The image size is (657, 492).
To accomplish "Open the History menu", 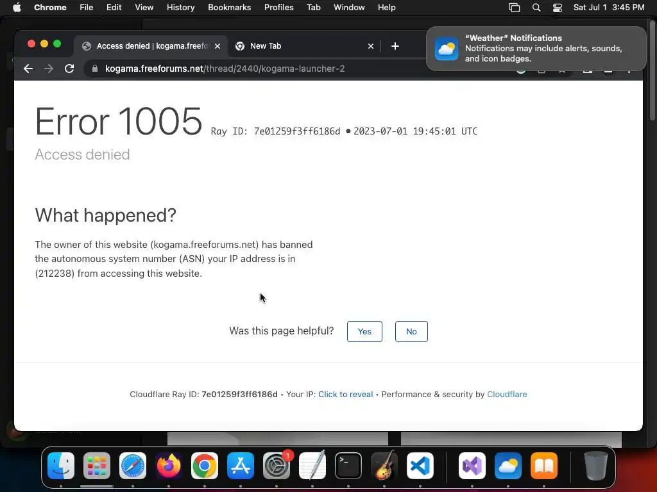I will tap(180, 8).
